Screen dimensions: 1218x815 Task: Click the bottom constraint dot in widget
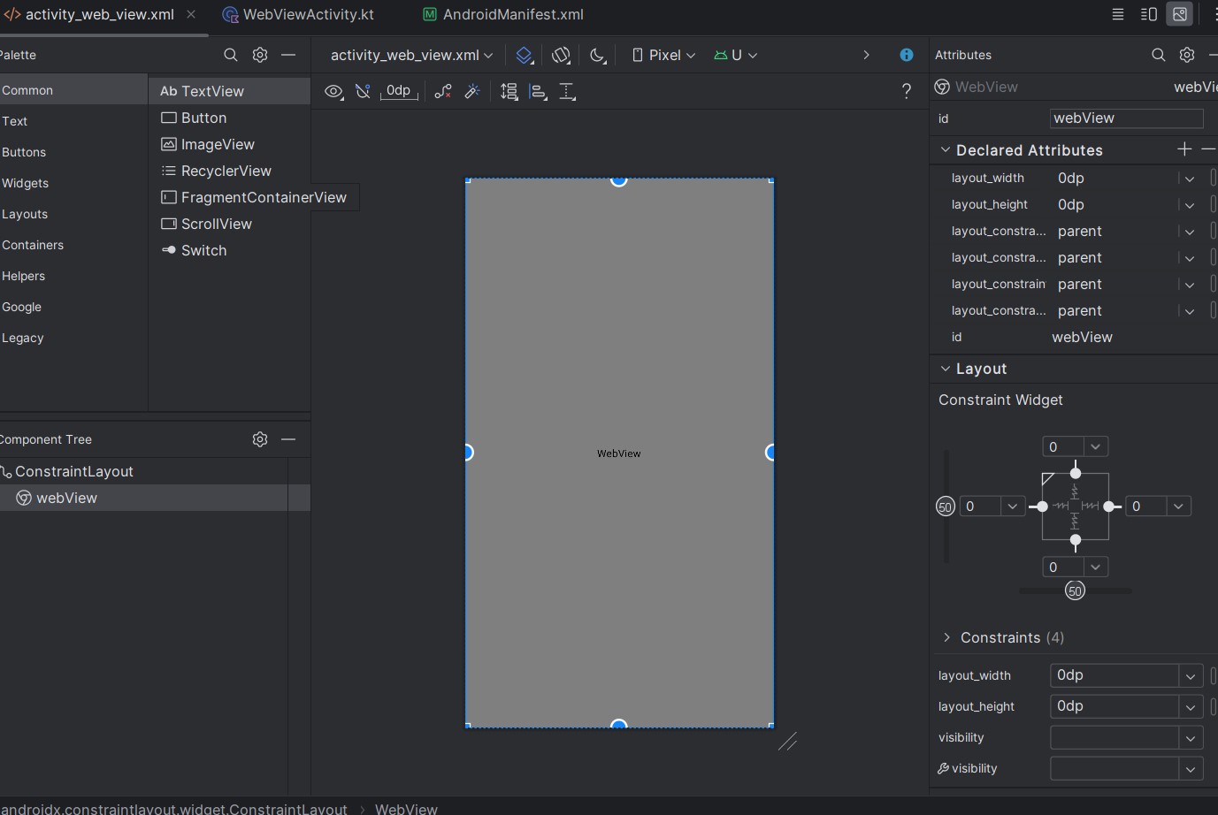pos(1076,539)
